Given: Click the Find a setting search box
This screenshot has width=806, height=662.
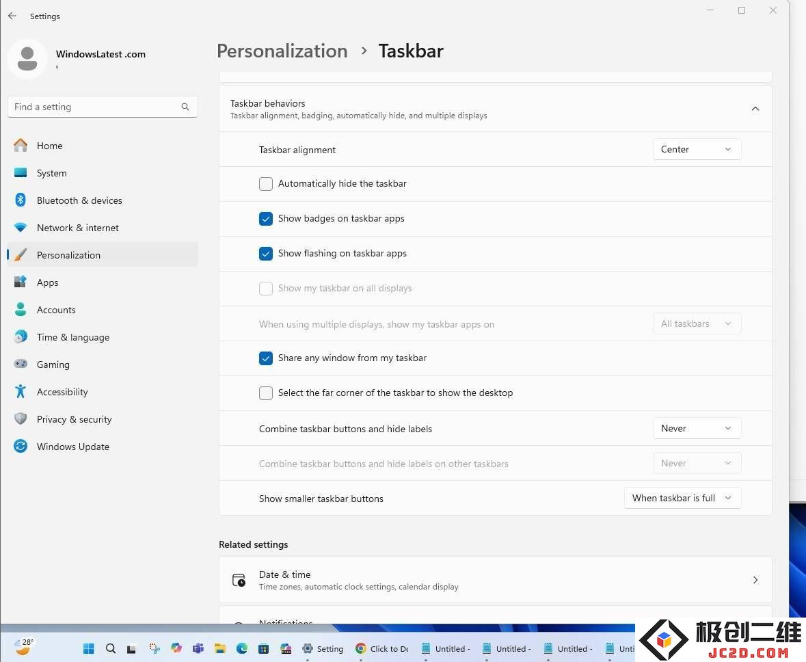Looking at the screenshot, I should click(x=103, y=107).
